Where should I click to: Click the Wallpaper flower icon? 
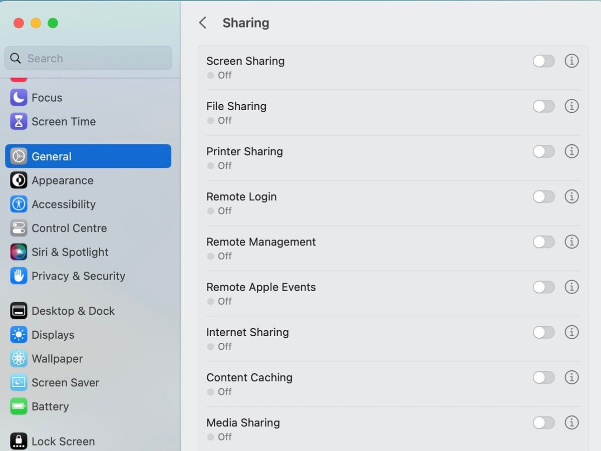click(x=19, y=359)
